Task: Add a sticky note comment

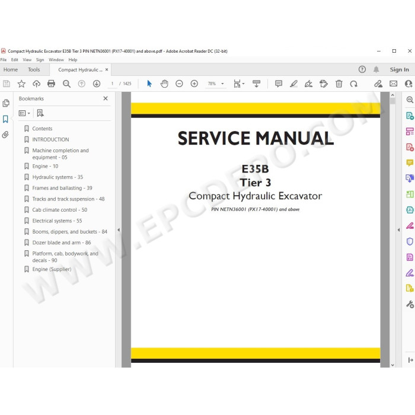Action: coord(279,84)
